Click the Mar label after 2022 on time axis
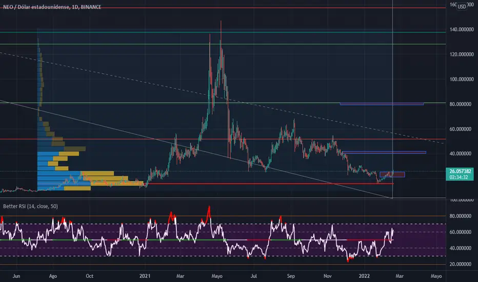The height and width of the screenshot is (282, 478). click(400, 276)
